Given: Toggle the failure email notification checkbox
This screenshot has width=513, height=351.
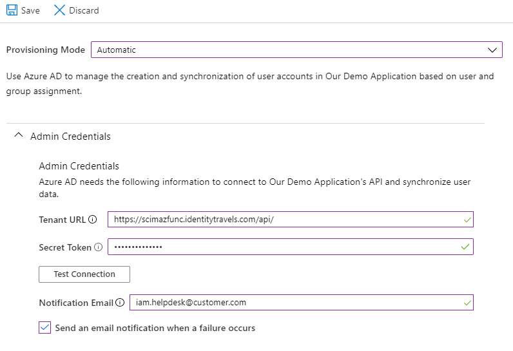Looking at the screenshot, I should [44, 328].
